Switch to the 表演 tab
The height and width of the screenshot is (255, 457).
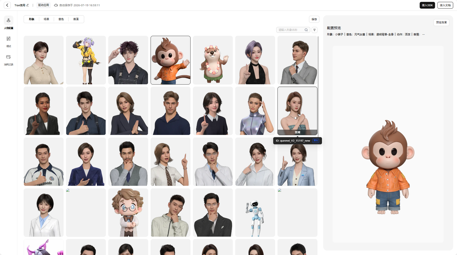point(76,19)
